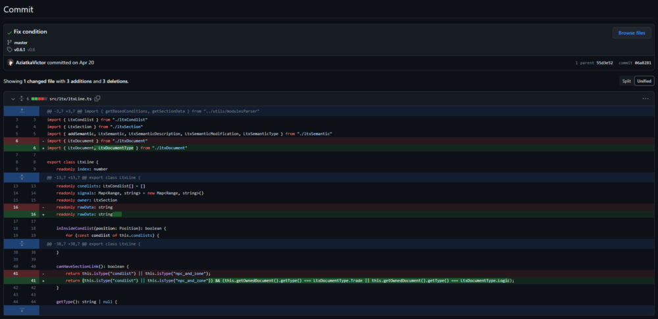The height and width of the screenshot is (319, 658).
Task: Click the diffstat colored squares indicator
Action: (x=39, y=98)
